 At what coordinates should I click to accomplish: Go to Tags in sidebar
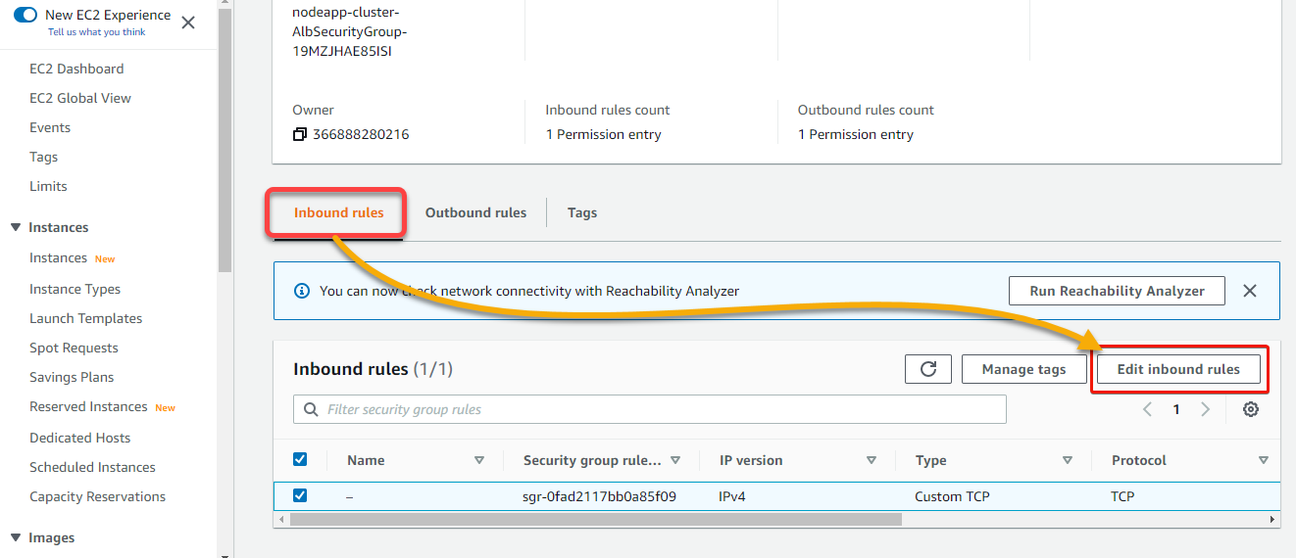click(44, 157)
